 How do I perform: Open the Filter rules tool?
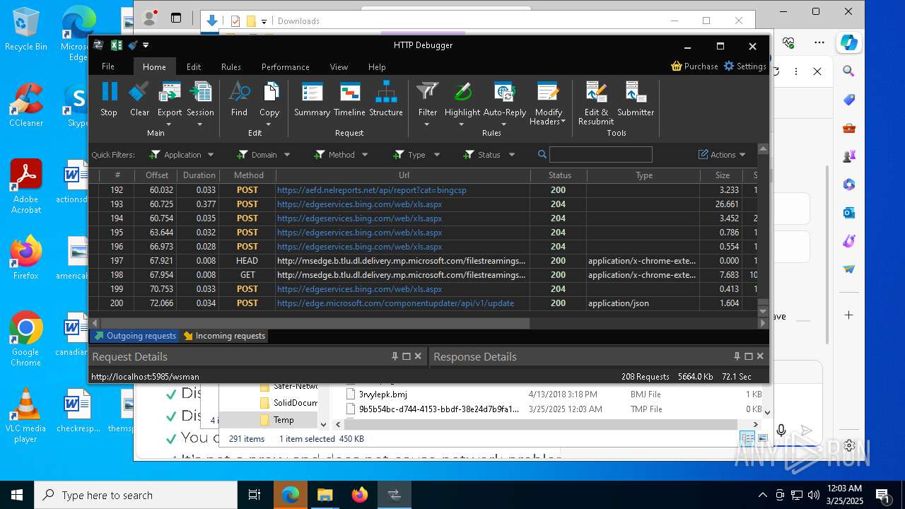427,103
